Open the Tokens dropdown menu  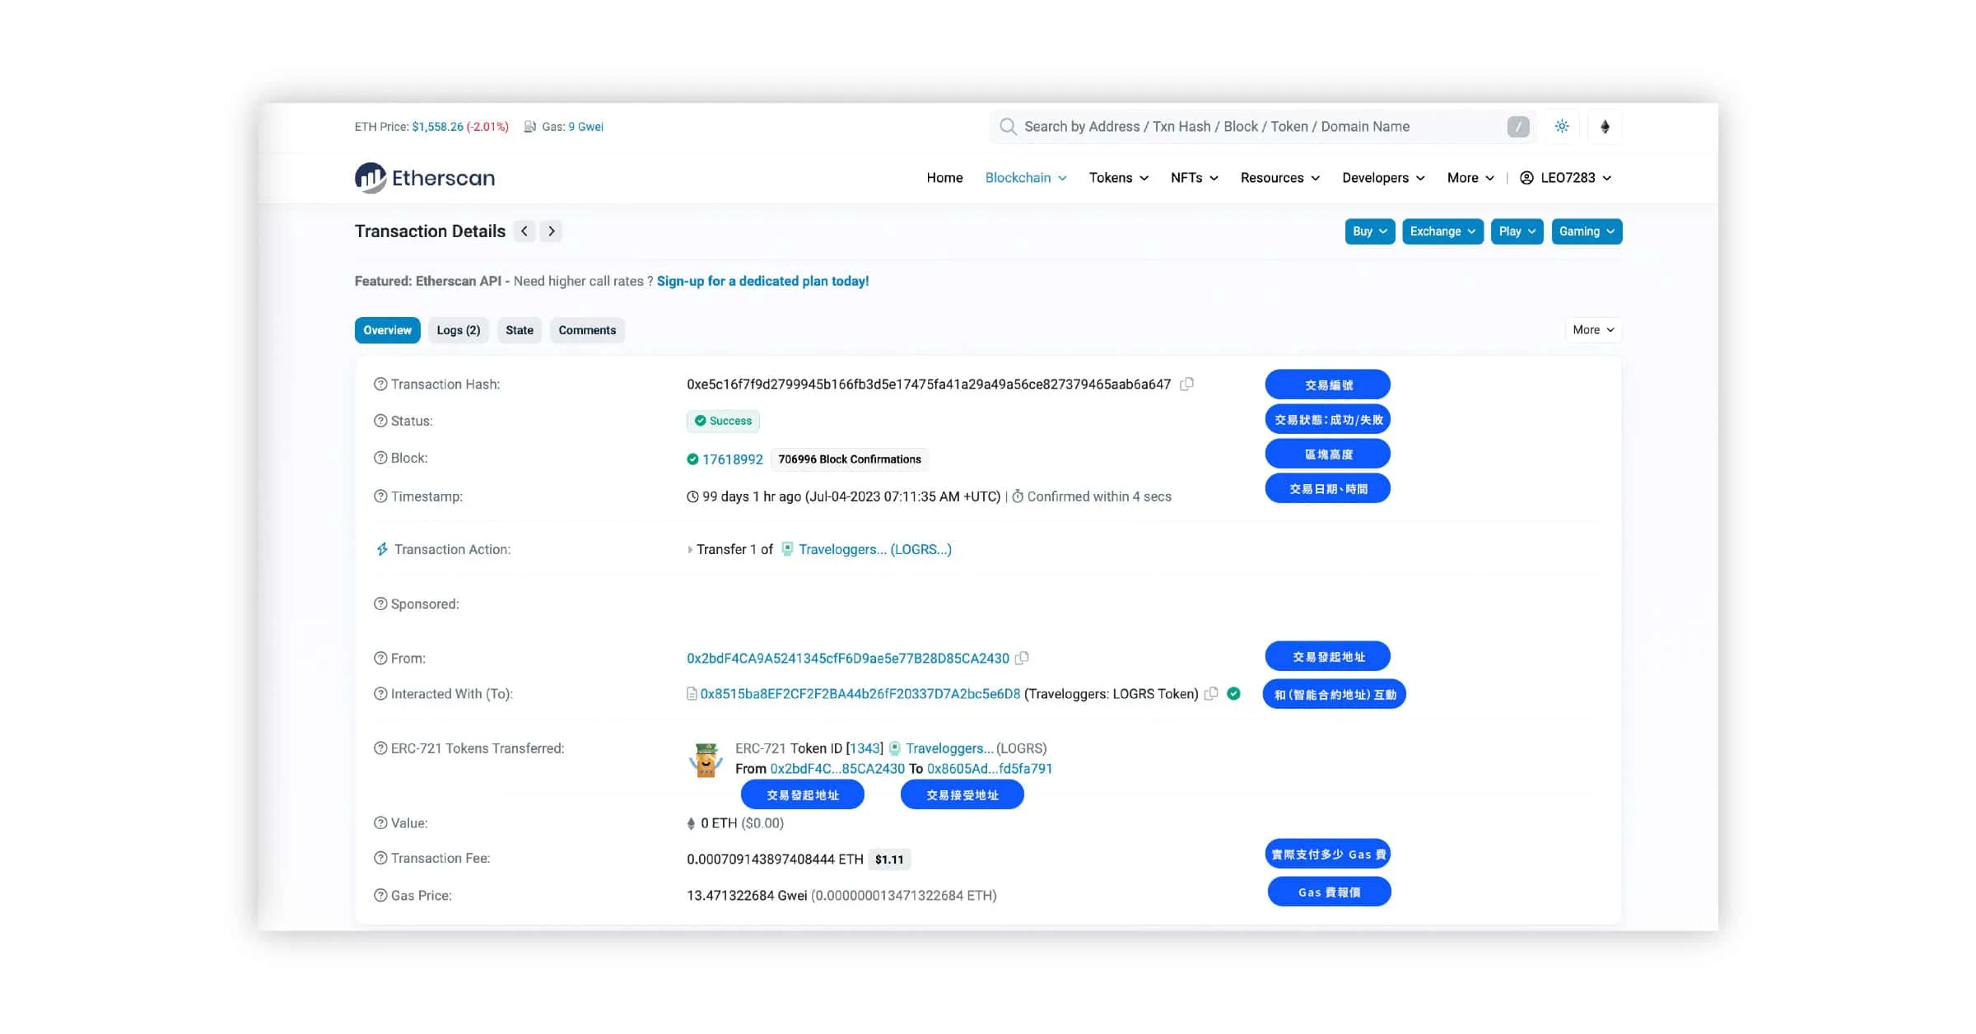click(1119, 178)
